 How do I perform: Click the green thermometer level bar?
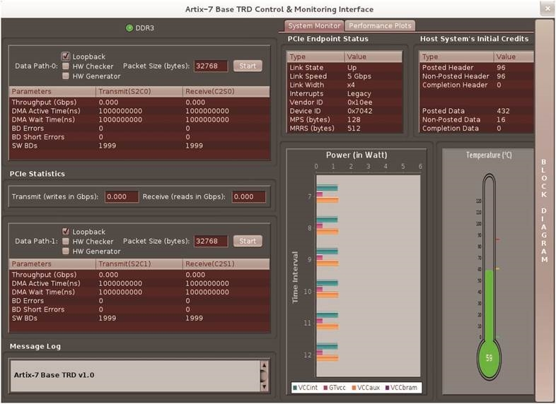(489, 305)
